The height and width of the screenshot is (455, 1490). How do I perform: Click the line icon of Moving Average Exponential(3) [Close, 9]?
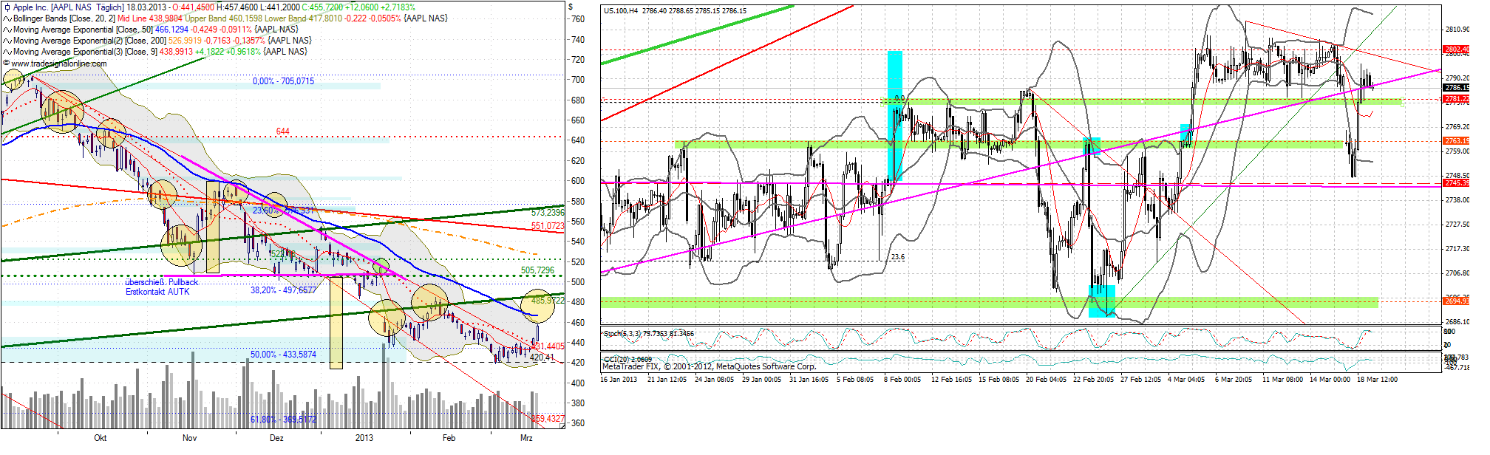pyautogui.click(x=7, y=52)
